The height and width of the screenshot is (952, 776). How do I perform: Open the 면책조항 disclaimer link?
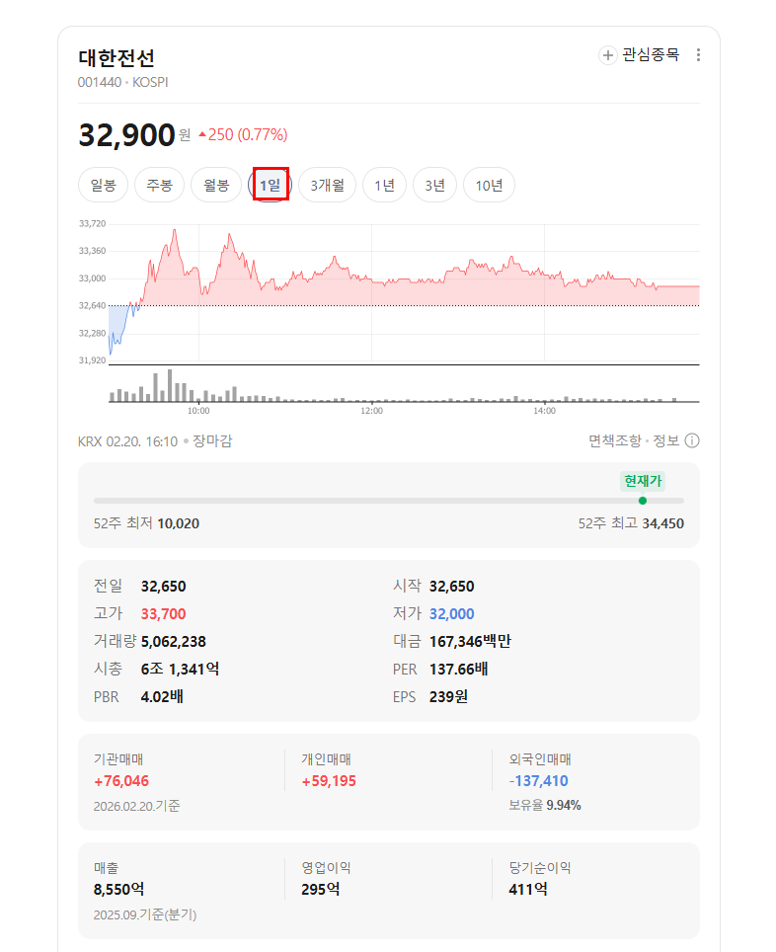[x=614, y=440]
